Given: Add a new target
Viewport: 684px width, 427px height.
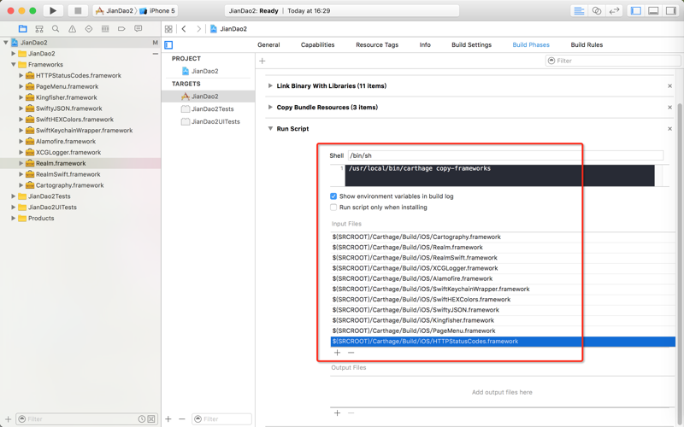Looking at the screenshot, I should coord(168,418).
